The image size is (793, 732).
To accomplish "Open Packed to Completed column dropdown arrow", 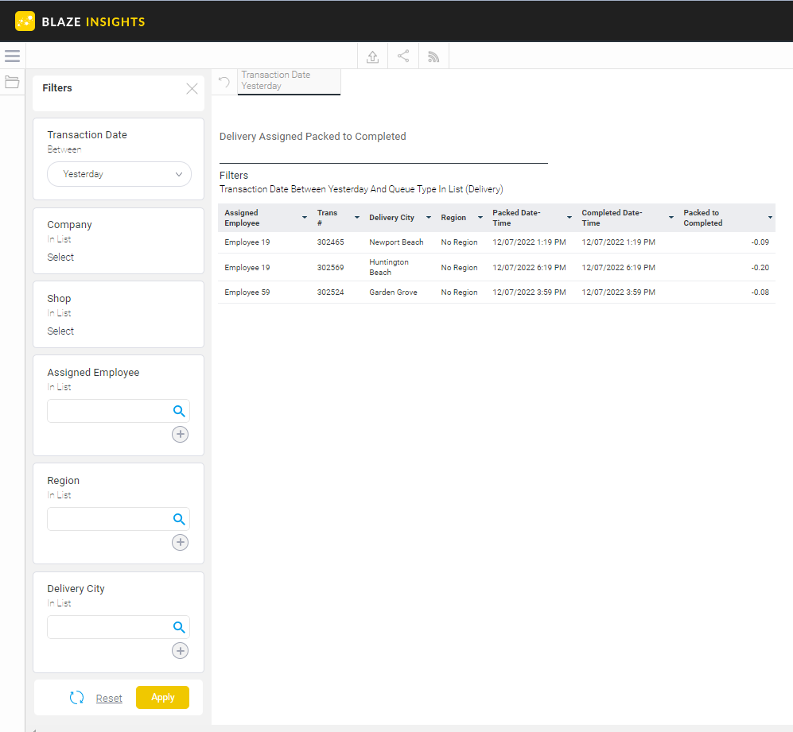I will [770, 218].
